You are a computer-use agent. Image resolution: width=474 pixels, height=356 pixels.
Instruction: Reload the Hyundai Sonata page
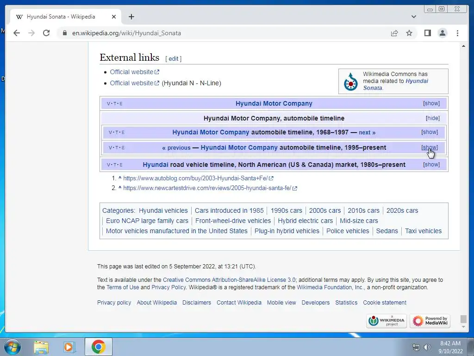(x=46, y=33)
